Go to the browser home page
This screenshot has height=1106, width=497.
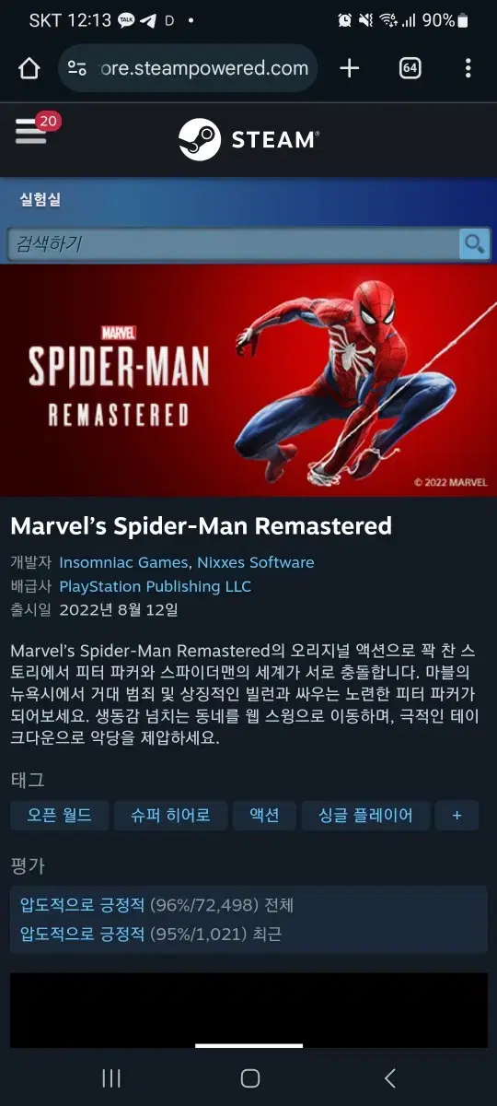(29, 68)
